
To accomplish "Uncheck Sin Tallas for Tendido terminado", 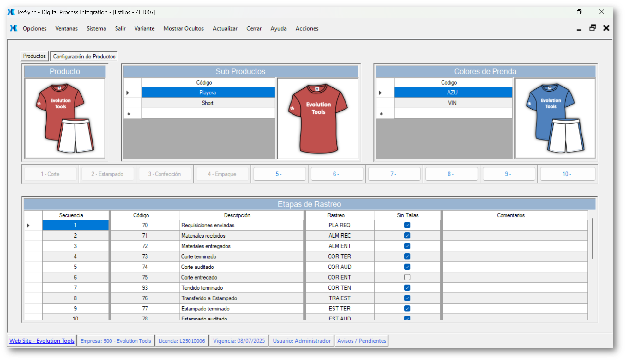I will [407, 288].
